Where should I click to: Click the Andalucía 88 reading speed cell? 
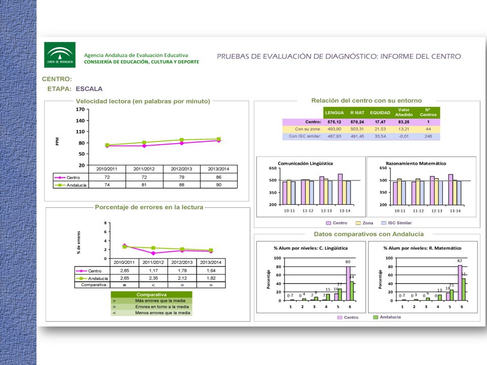182,185
